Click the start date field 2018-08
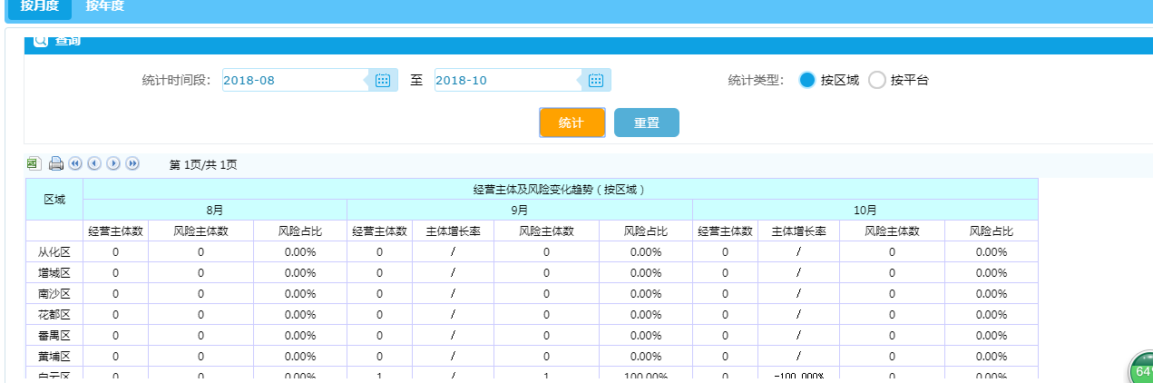The height and width of the screenshot is (383, 1153). pos(293,80)
